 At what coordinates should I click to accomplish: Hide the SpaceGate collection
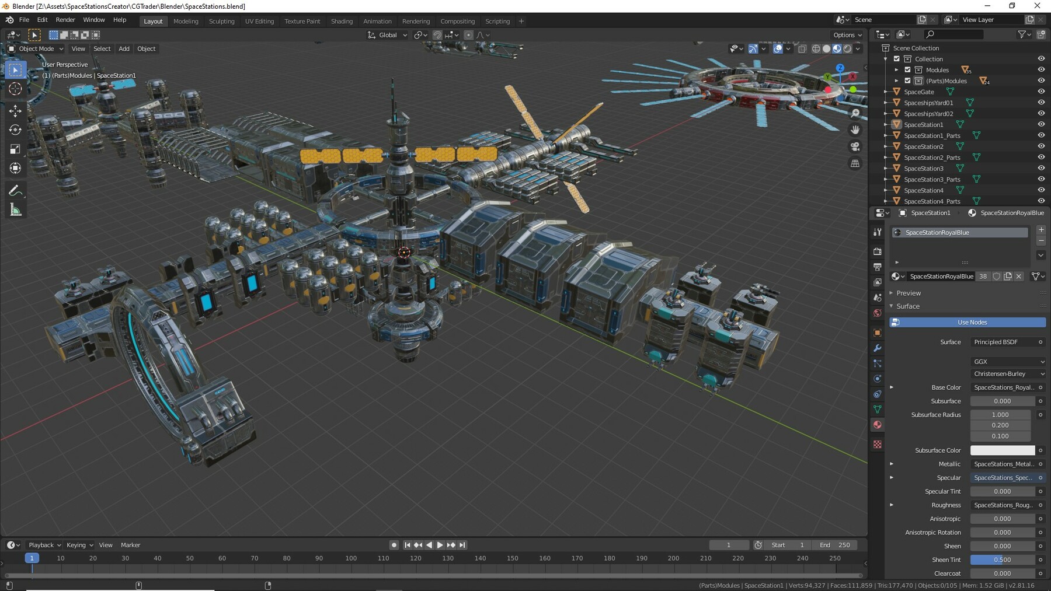tap(1042, 92)
